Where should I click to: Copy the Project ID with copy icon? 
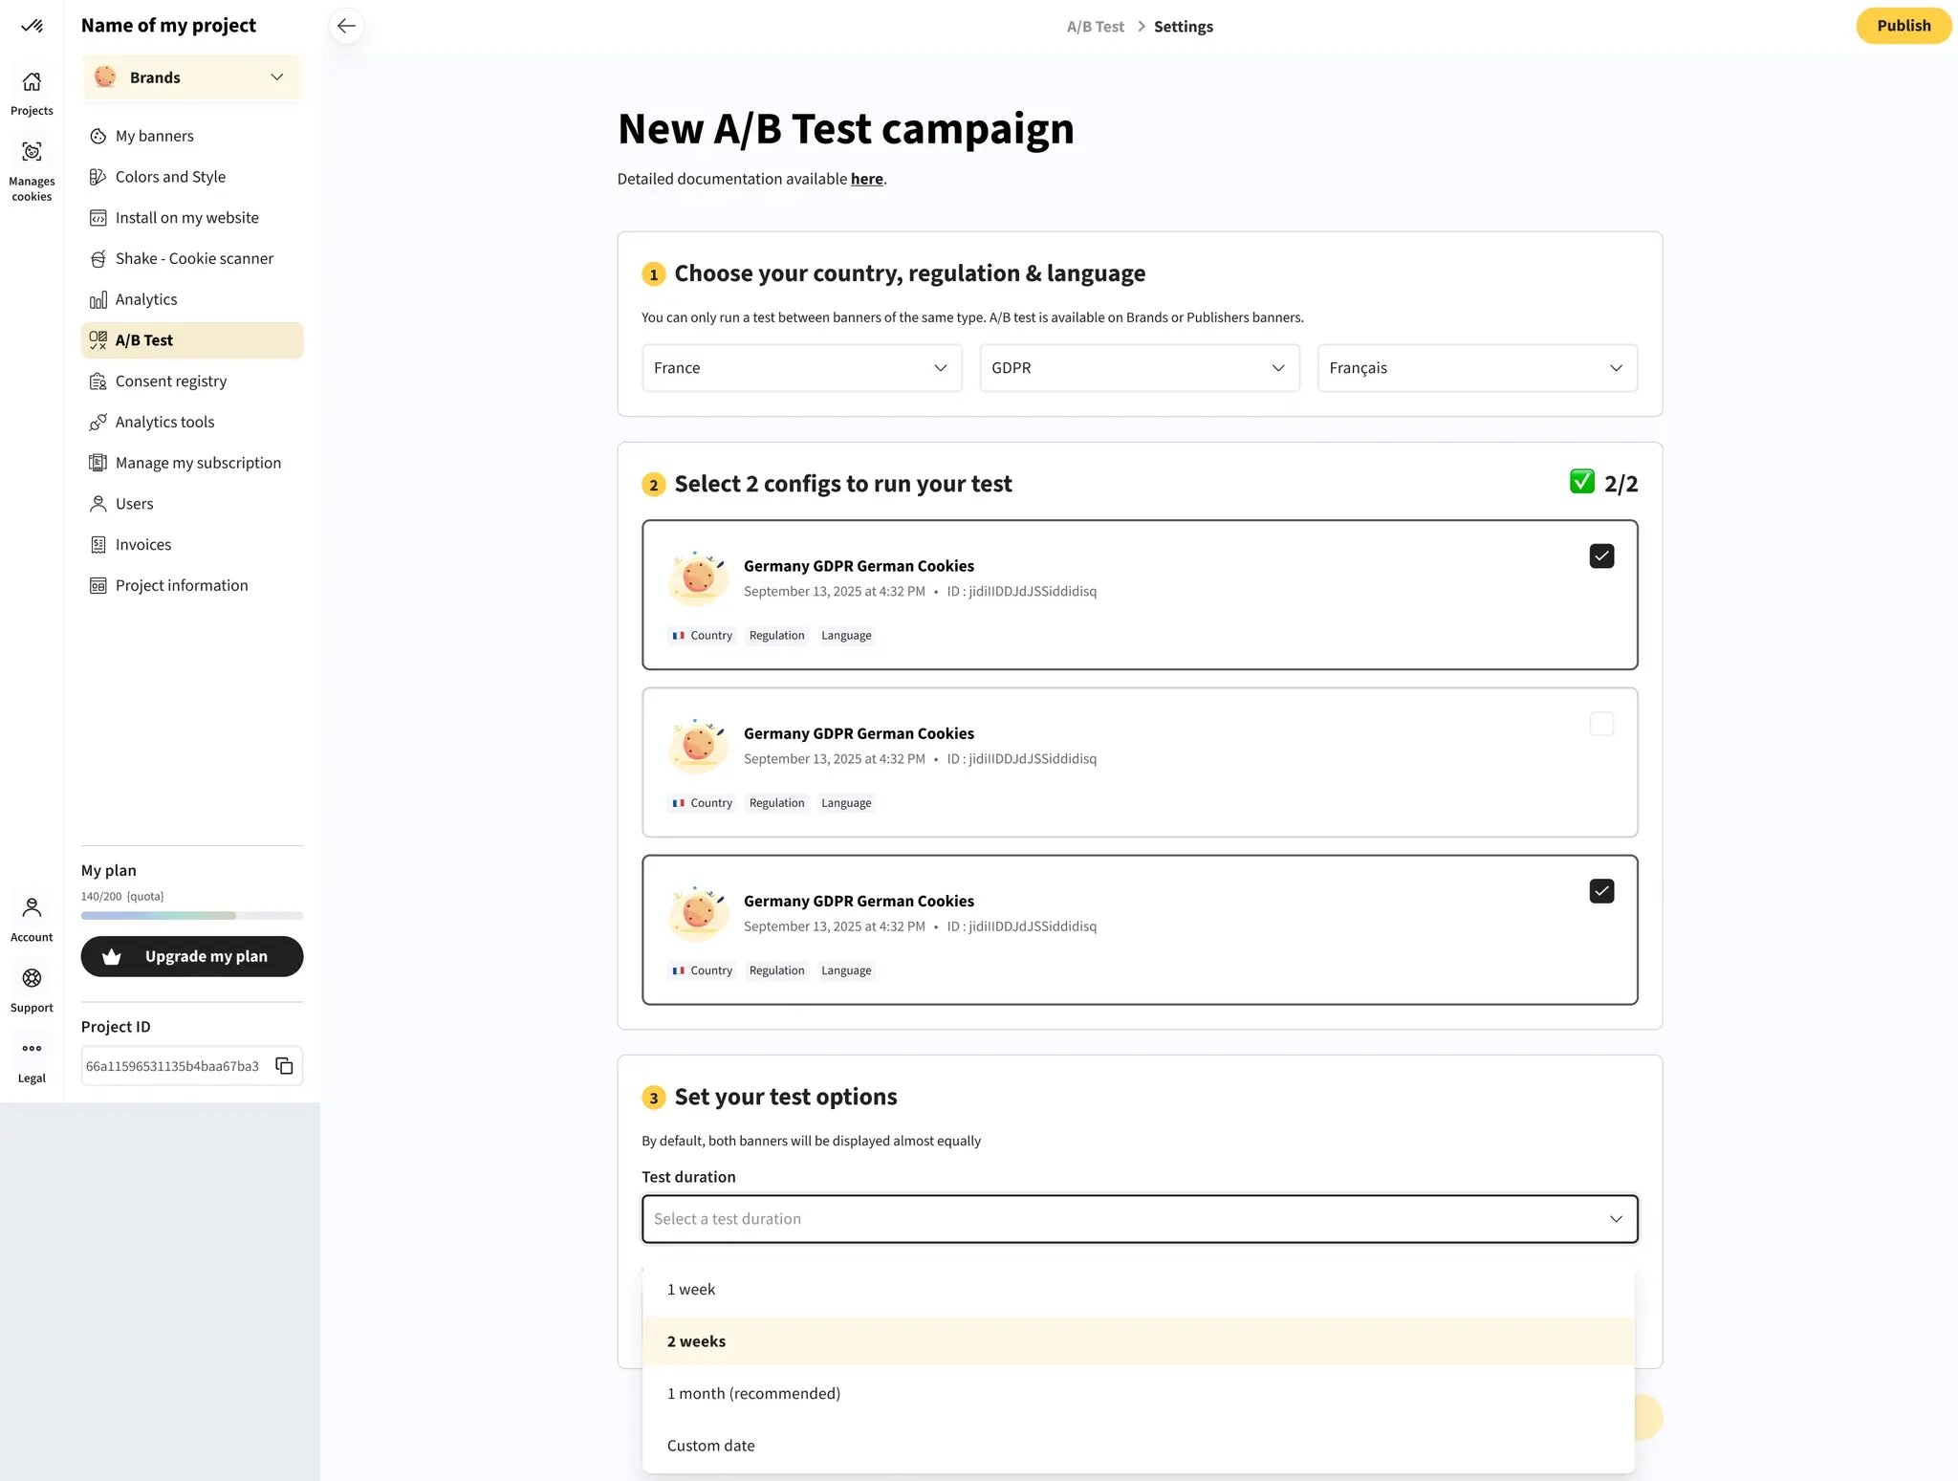pyautogui.click(x=284, y=1066)
